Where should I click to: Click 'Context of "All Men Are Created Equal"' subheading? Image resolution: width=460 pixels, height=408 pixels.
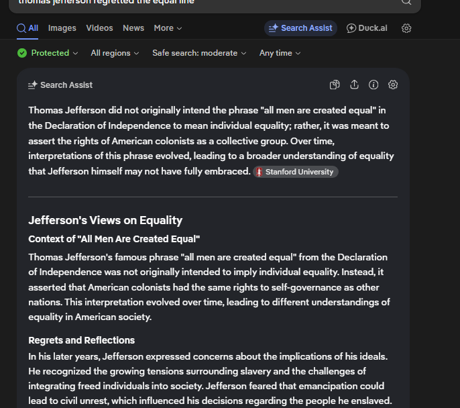click(x=114, y=239)
